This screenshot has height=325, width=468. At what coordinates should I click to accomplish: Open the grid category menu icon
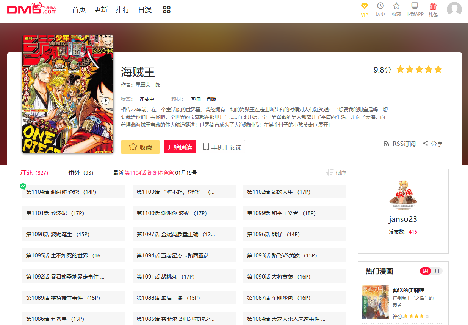(x=167, y=10)
